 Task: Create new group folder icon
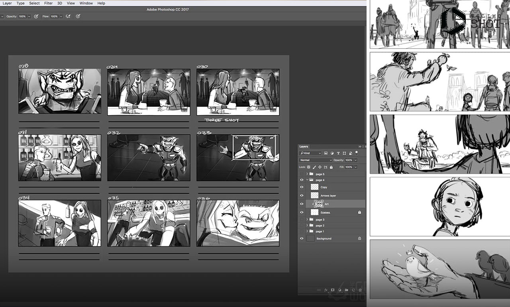click(346, 290)
